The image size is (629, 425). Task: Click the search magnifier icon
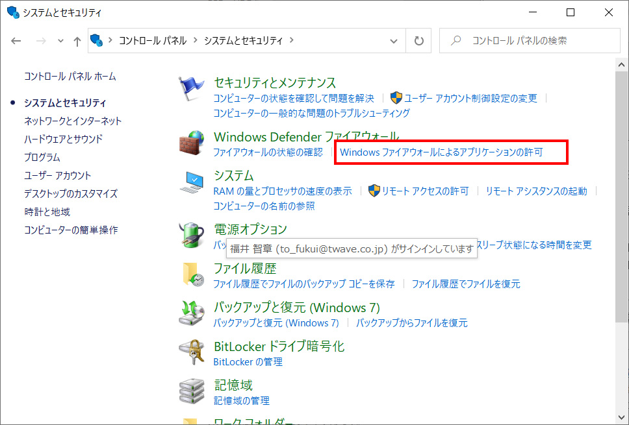456,40
